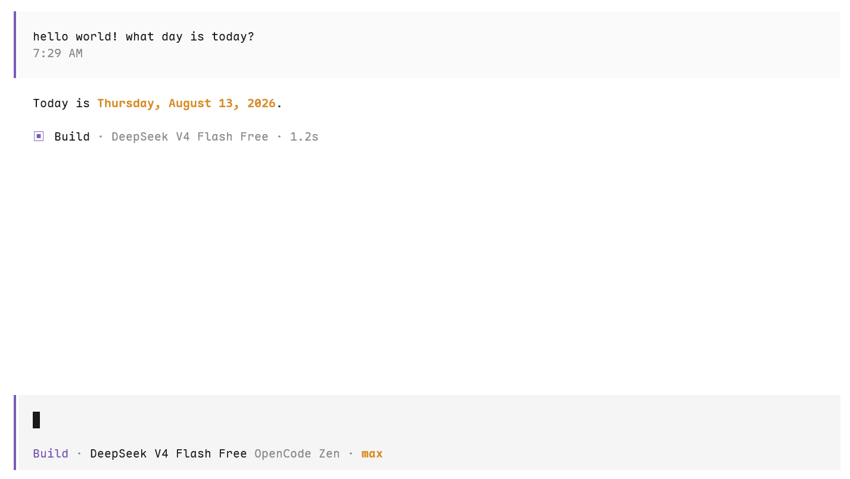Toggle the orange max variant setting

click(372, 454)
